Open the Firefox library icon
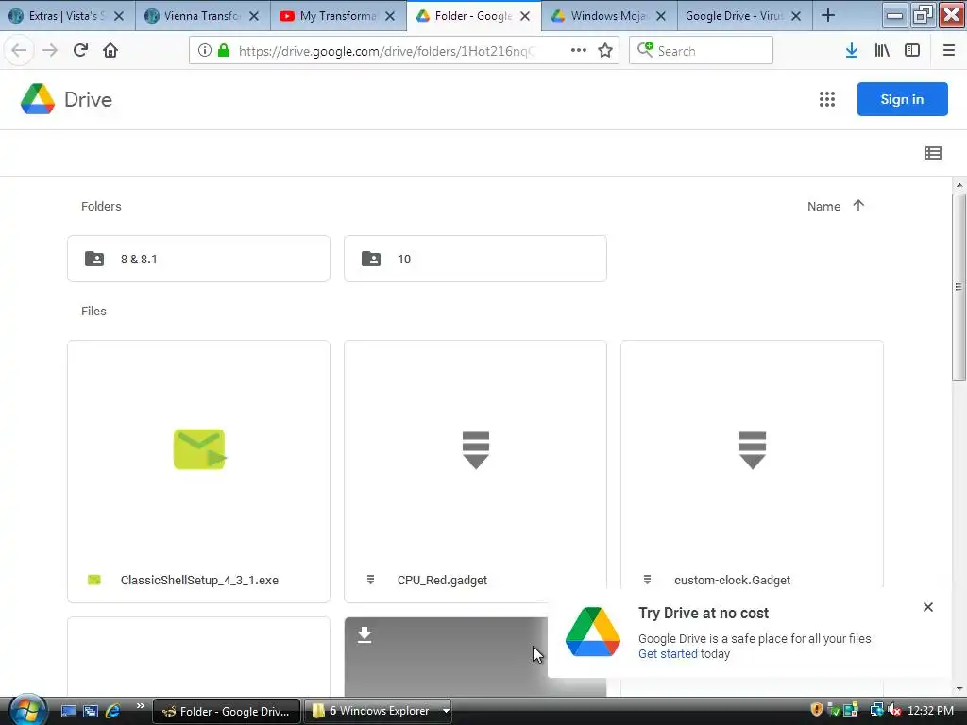 882,51
